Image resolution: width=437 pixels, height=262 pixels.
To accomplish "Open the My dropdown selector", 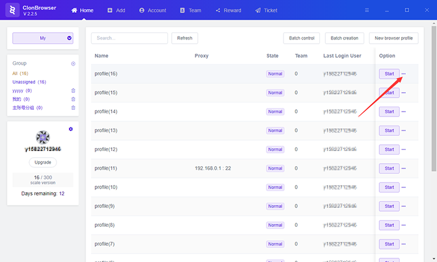I will pyautogui.click(x=42, y=38).
